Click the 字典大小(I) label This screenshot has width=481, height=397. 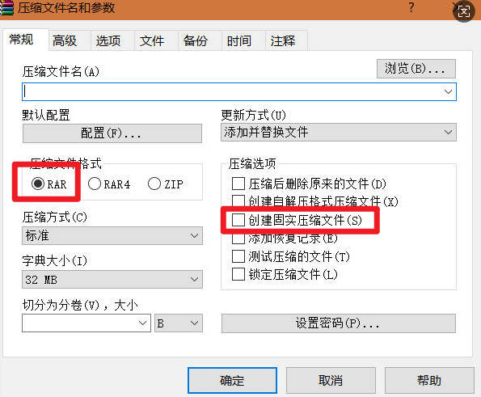55,261
